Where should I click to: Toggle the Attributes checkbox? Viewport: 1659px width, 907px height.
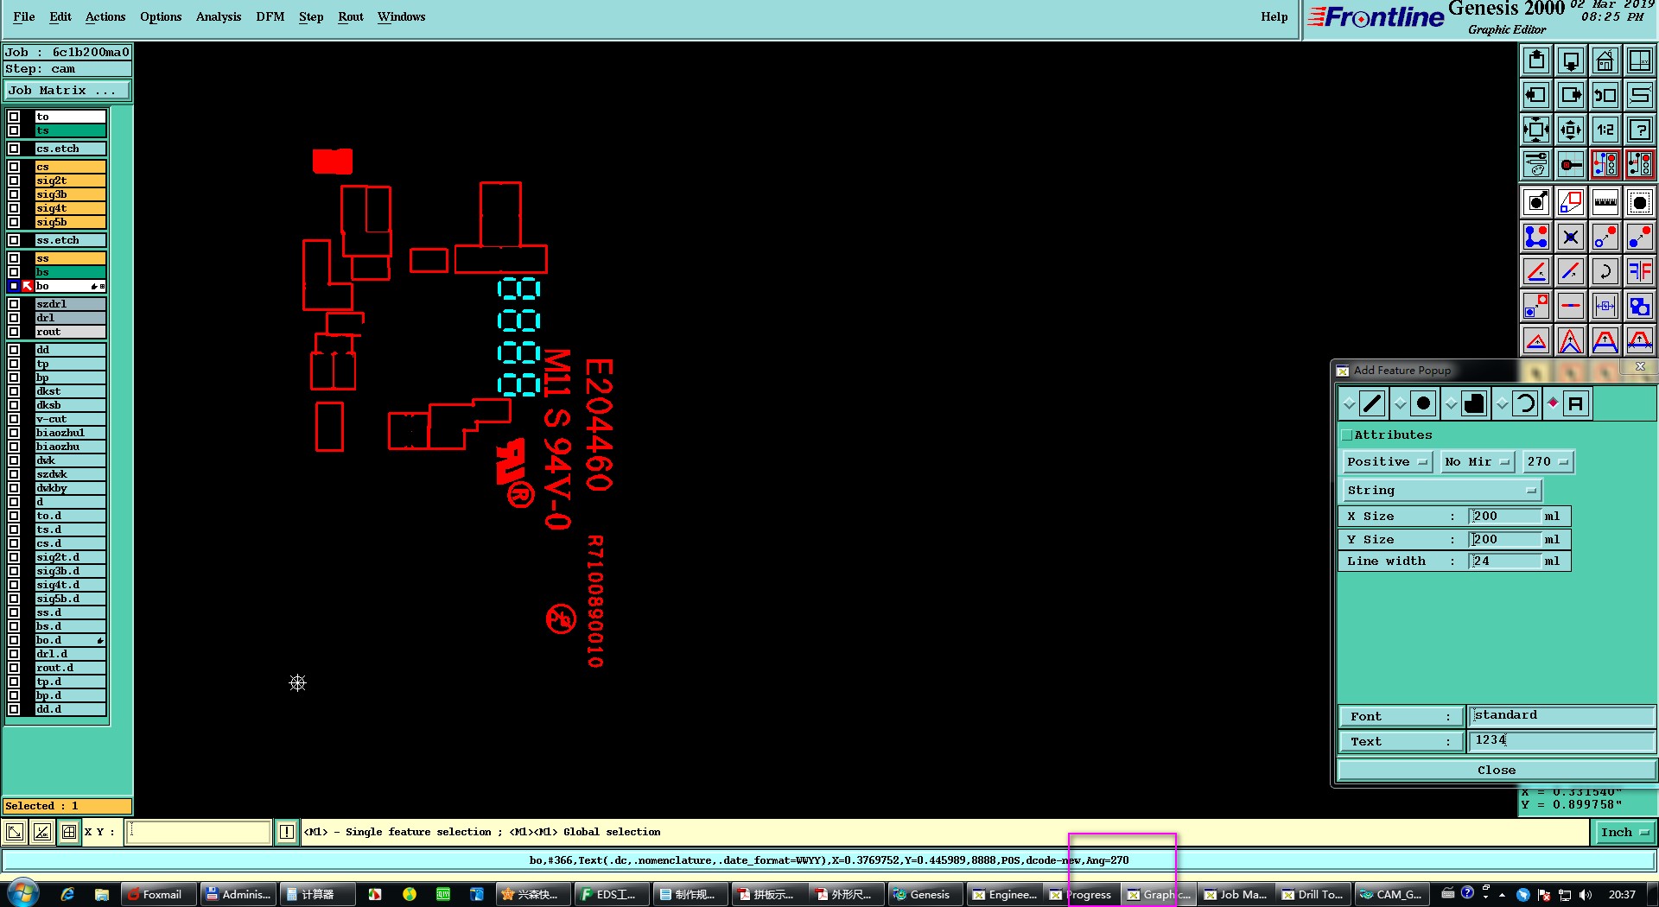1346,435
